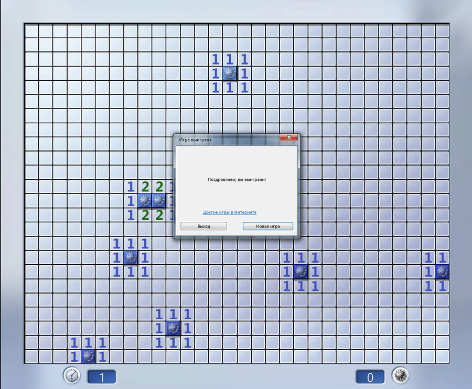Click the mine icon beside the mine counter

[400, 375]
